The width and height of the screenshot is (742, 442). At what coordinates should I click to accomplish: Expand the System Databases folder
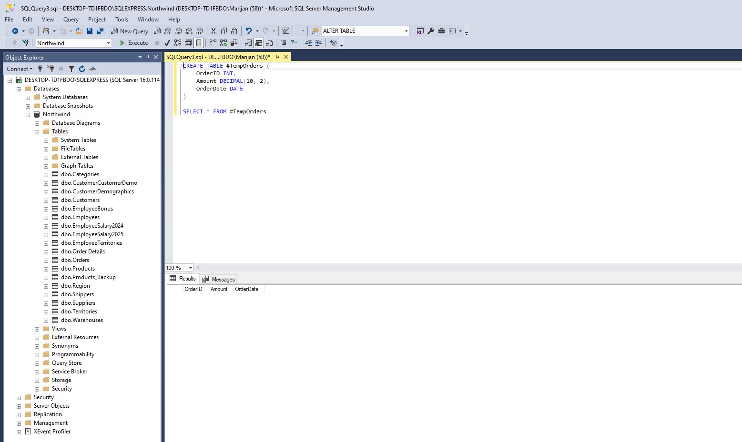(x=28, y=98)
